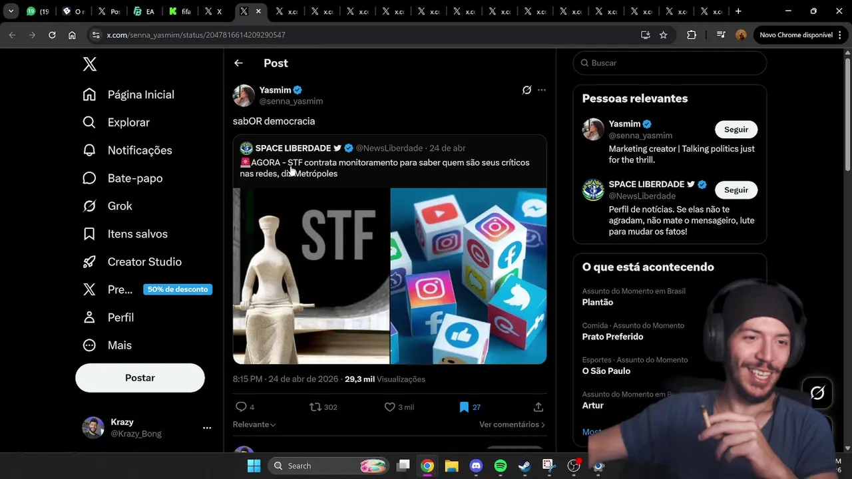Open the social media cubes image

(469, 276)
